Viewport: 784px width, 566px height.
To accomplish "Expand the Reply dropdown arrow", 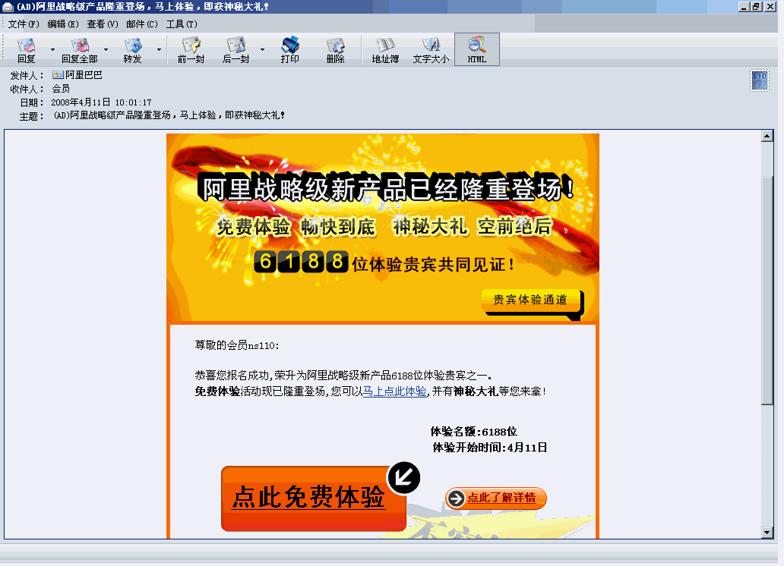I will click(52, 49).
